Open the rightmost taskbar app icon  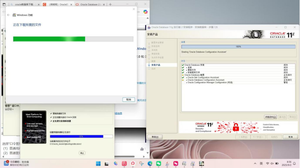[201, 164]
